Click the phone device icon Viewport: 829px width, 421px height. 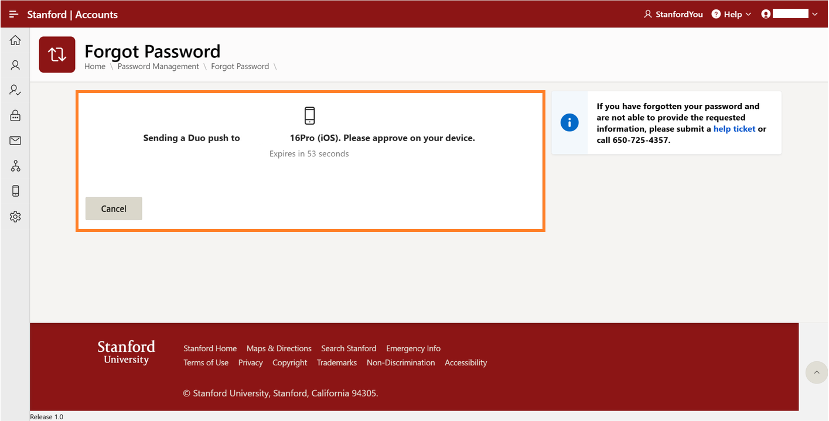[309, 115]
